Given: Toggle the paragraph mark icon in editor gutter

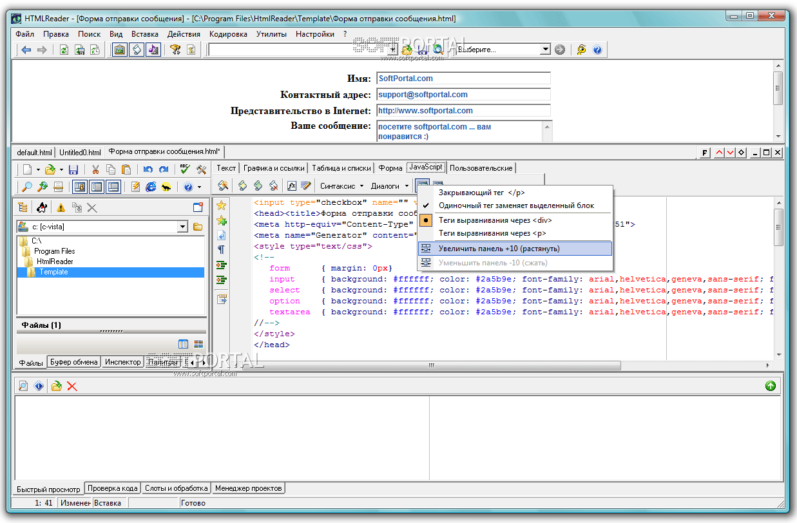Looking at the screenshot, I should click(222, 249).
